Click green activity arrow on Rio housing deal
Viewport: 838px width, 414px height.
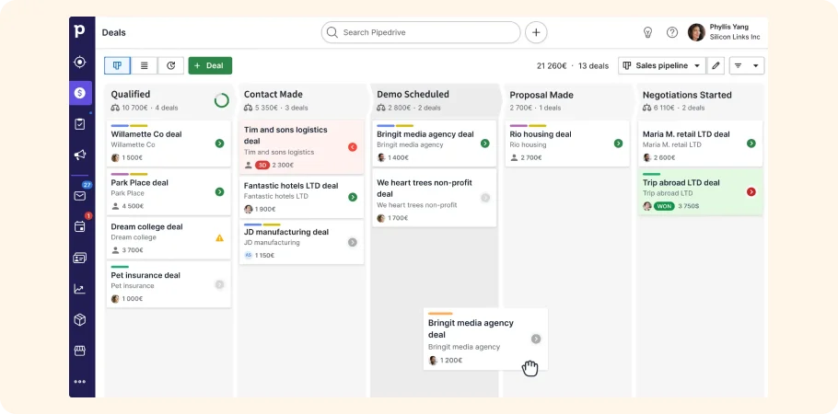click(x=618, y=144)
